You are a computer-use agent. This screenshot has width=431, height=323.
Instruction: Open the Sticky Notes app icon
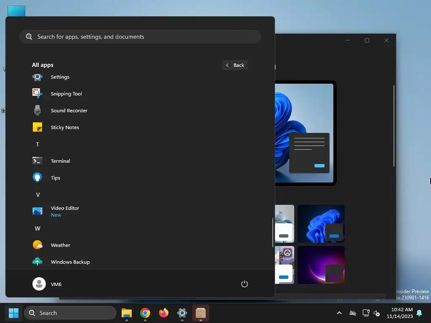tap(37, 127)
